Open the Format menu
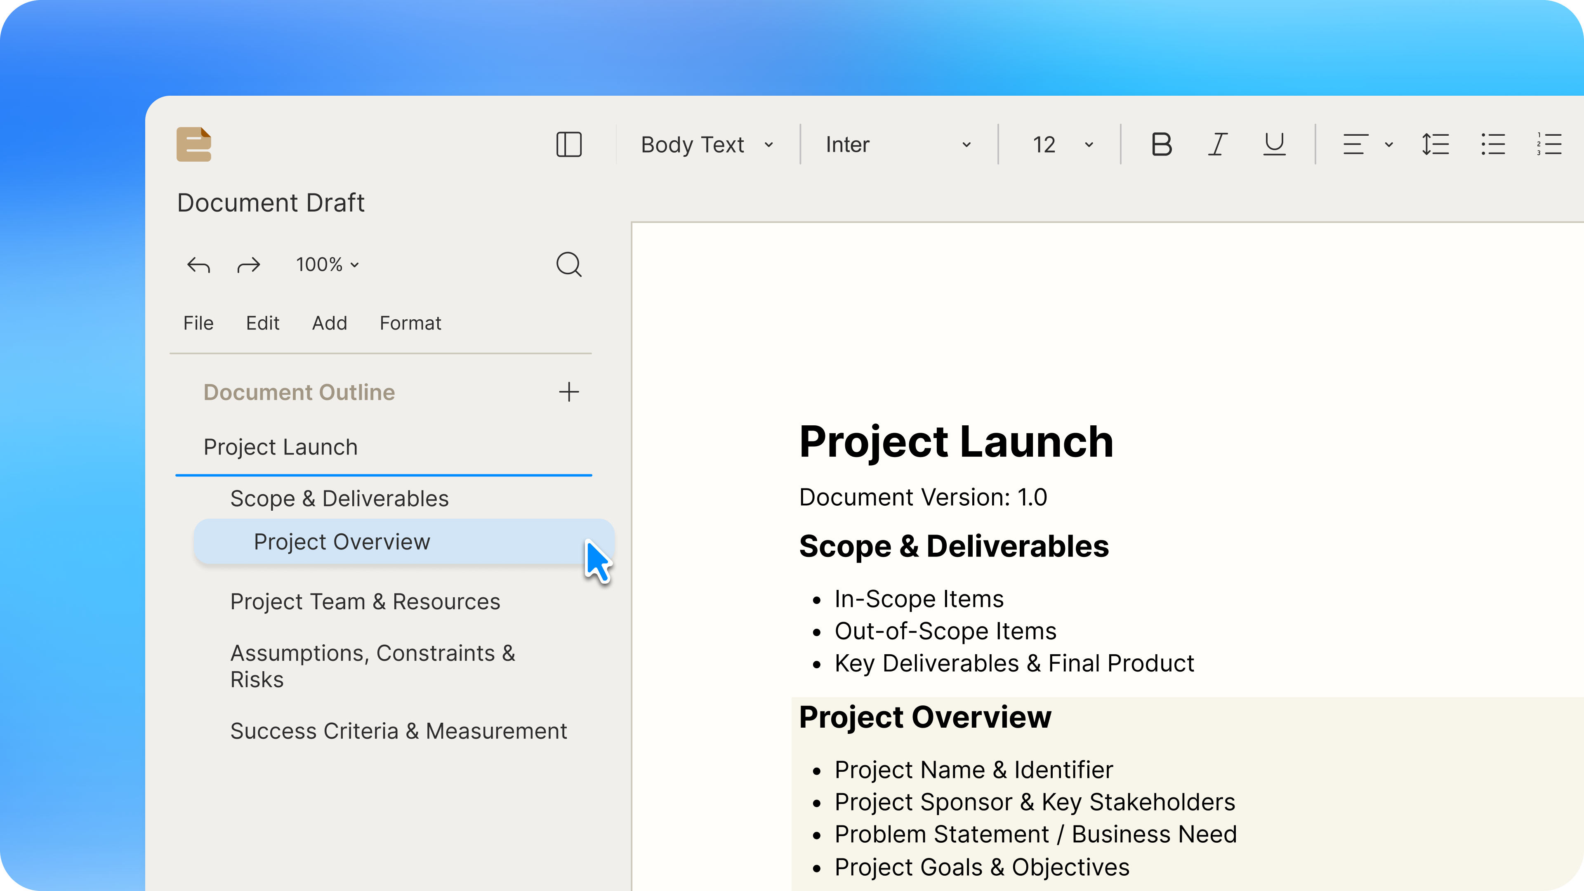The height and width of the screenshot is (891, 1584). click(x=410, y=323)
